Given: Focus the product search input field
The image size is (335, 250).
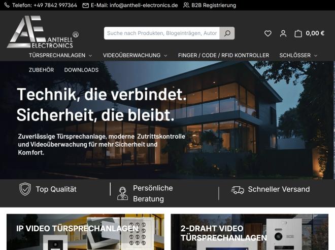Looking at the screenshot, I should (x=162, y=33).
